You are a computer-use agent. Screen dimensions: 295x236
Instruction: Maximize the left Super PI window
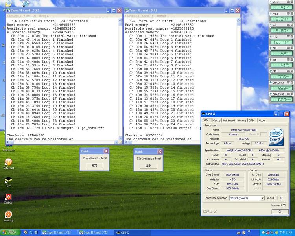(x=114, y=11)
